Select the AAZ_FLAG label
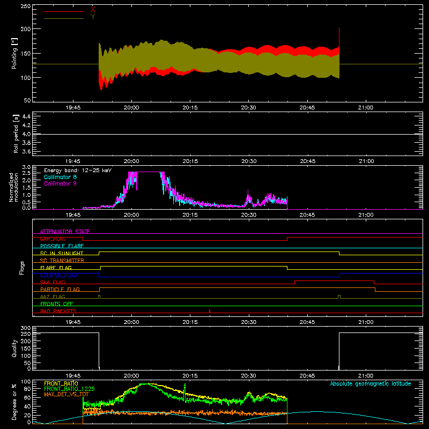The image size is (429, 429). (53, 297)
